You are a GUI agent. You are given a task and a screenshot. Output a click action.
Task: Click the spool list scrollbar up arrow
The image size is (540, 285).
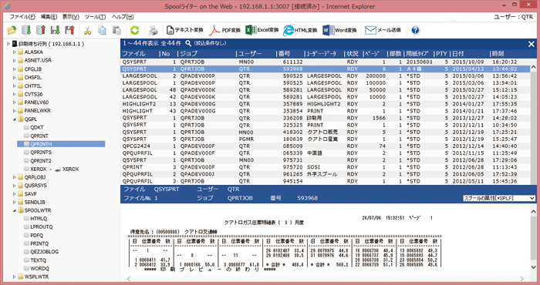point(534,67)
